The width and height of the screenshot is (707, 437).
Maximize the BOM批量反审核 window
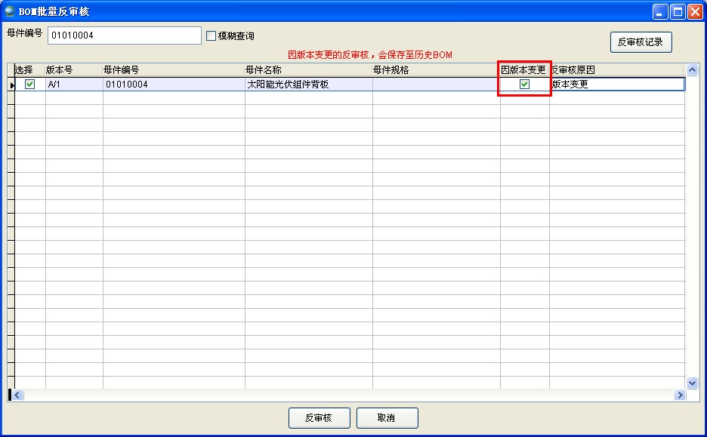678,11
